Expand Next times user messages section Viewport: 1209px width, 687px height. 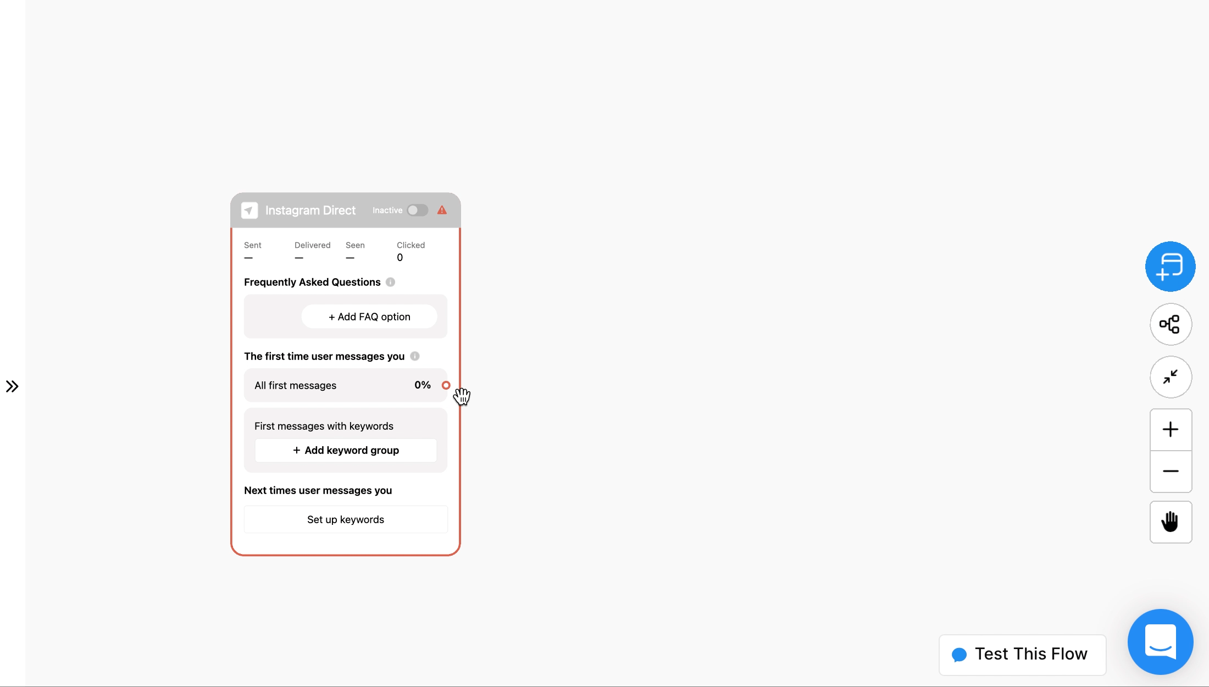[318, 490]
